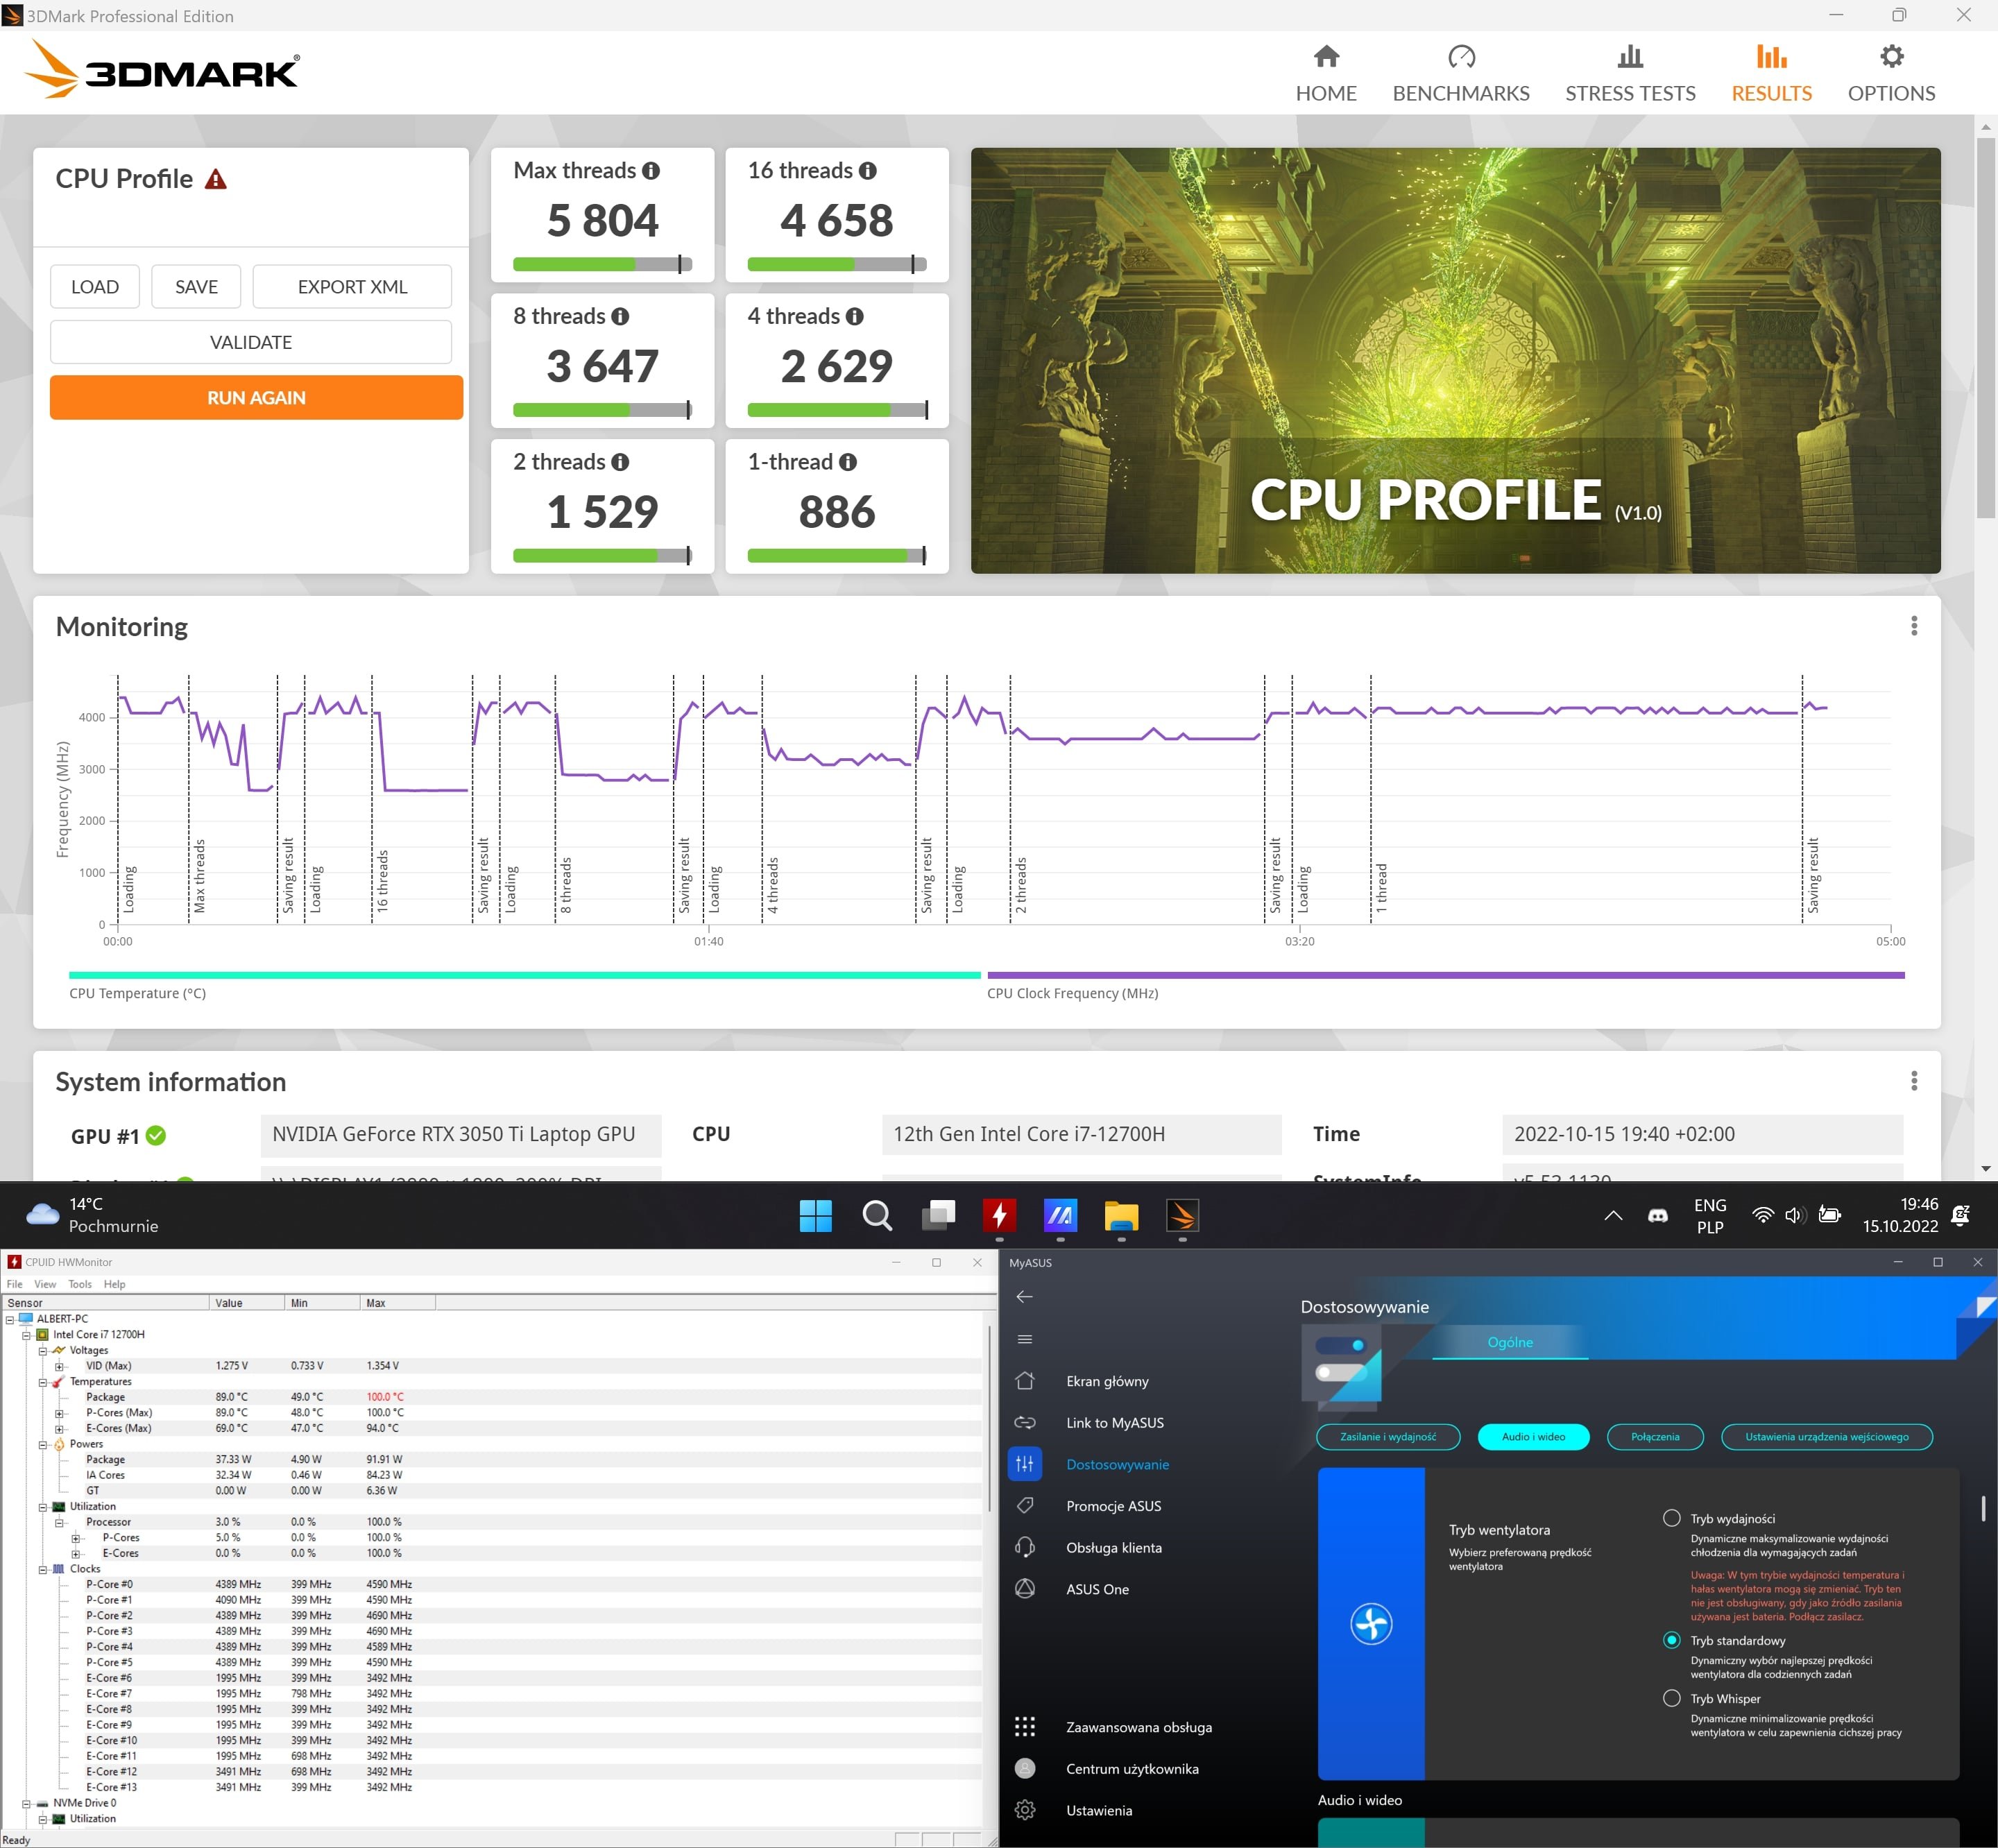Select Tryb standardowy fan mode
The height and width of the screenshot is (1848, 1998).
tap(1671, 1640)
